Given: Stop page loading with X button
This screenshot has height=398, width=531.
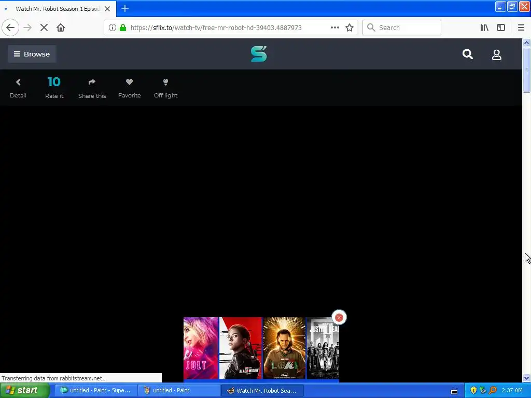Looking at the screenshot, I should point(44,28).
